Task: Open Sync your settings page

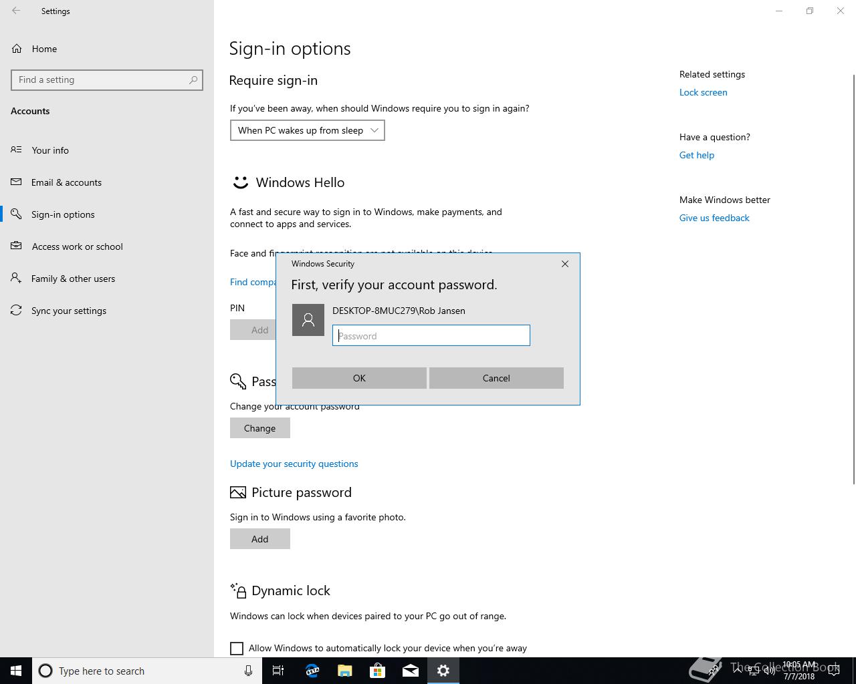Action: point(69,311)
